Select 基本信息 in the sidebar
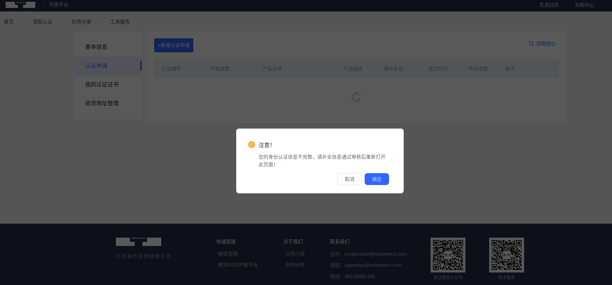 [96, 47]
